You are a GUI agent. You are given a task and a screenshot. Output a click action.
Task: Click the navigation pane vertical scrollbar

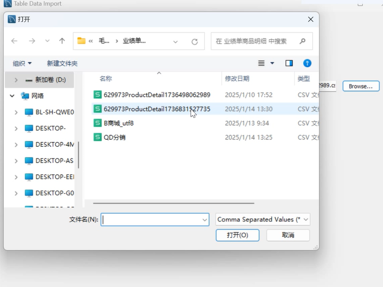[x=78, y=155]
